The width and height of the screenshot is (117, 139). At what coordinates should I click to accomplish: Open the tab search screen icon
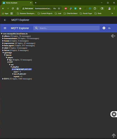pyautogui.click(x=102, y=9)
